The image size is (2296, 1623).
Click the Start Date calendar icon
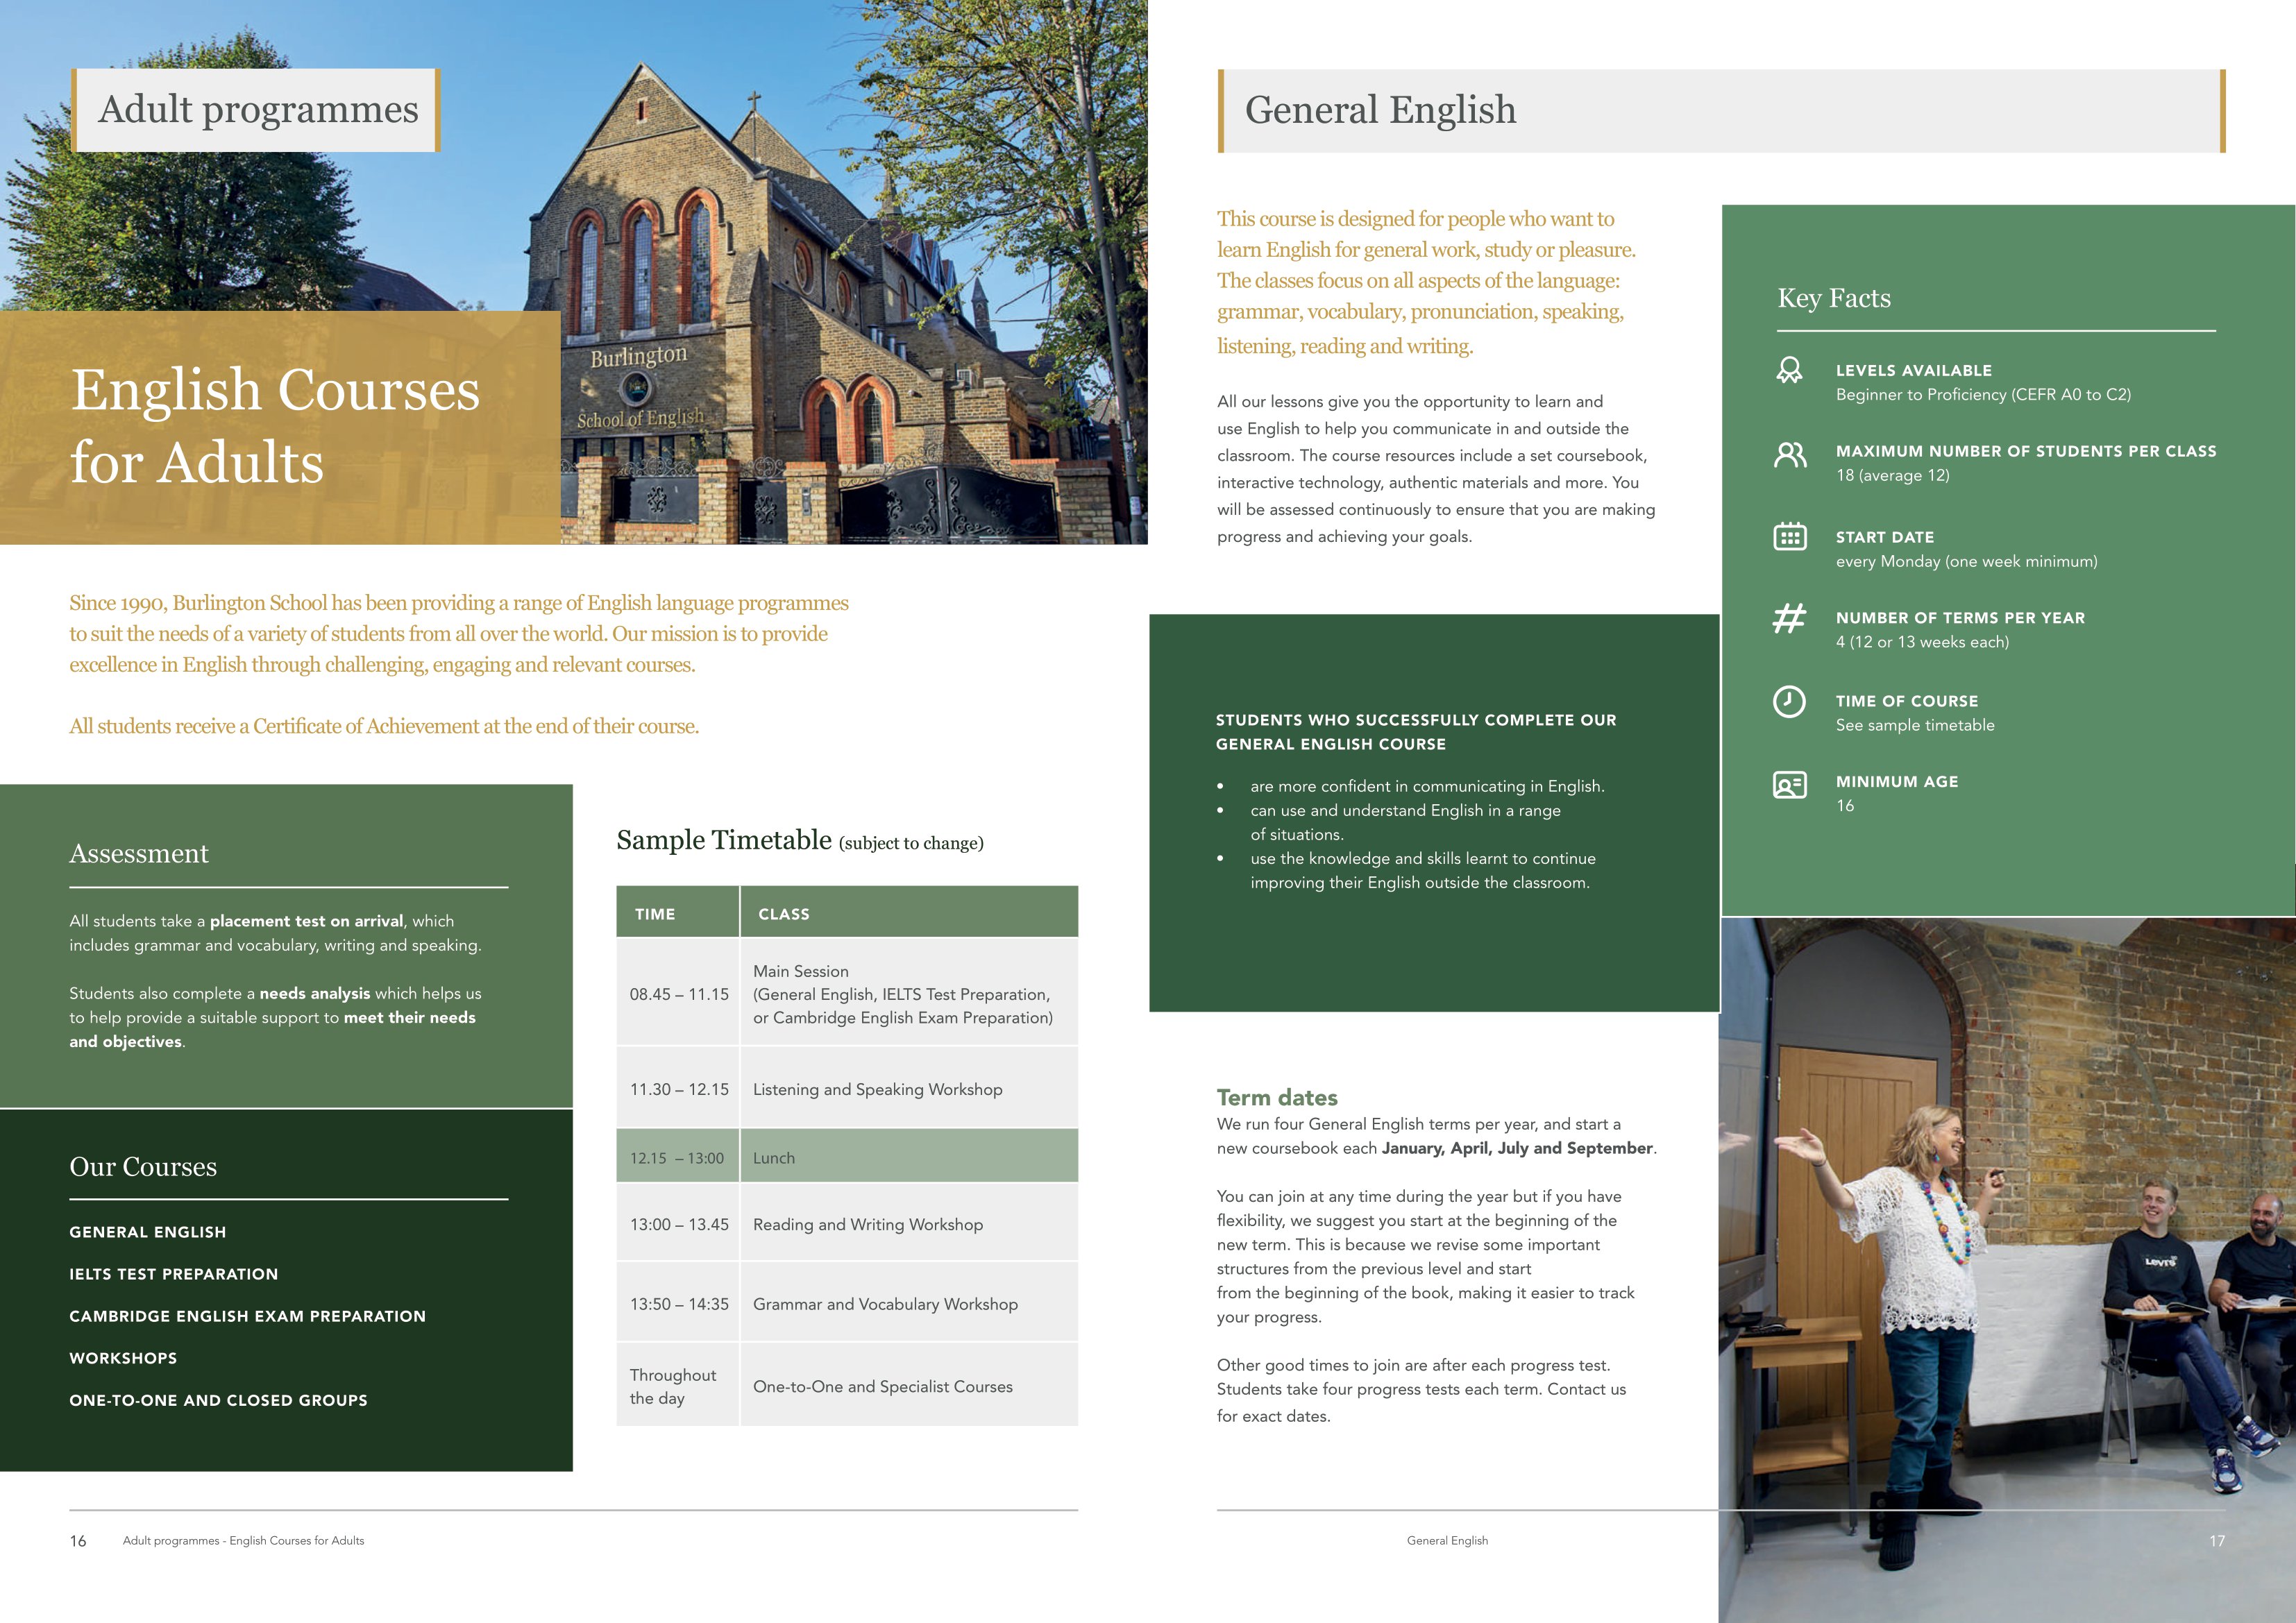(x=1790, y=537)
